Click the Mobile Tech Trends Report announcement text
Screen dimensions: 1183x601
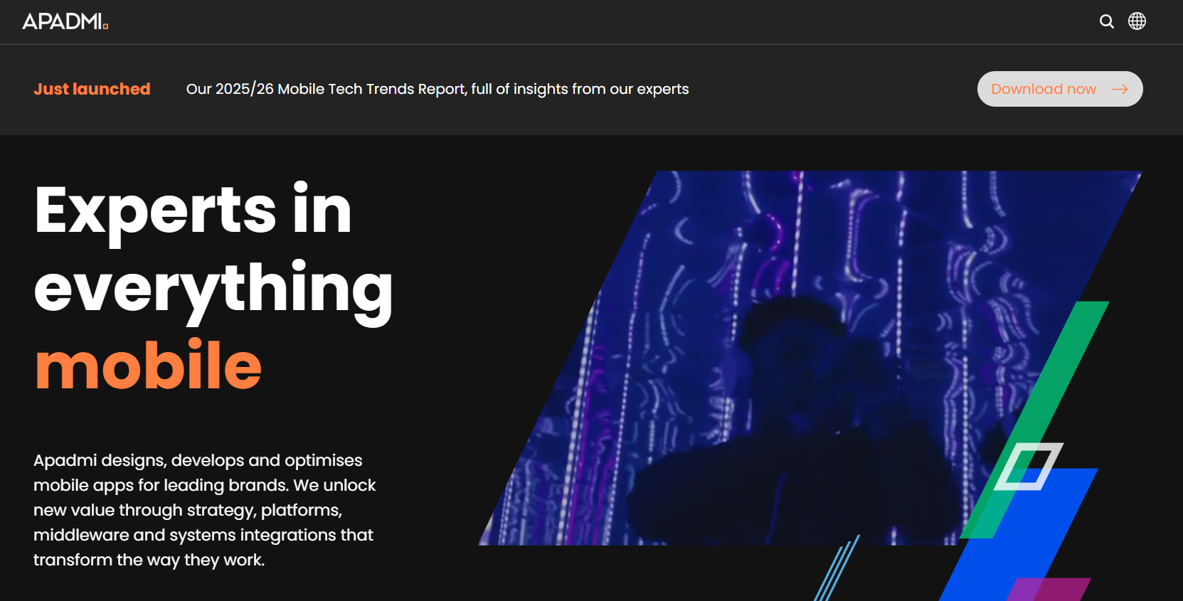[x=437, y=89]
